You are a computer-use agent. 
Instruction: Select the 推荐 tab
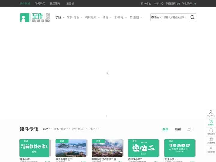[x=165, y=129]
